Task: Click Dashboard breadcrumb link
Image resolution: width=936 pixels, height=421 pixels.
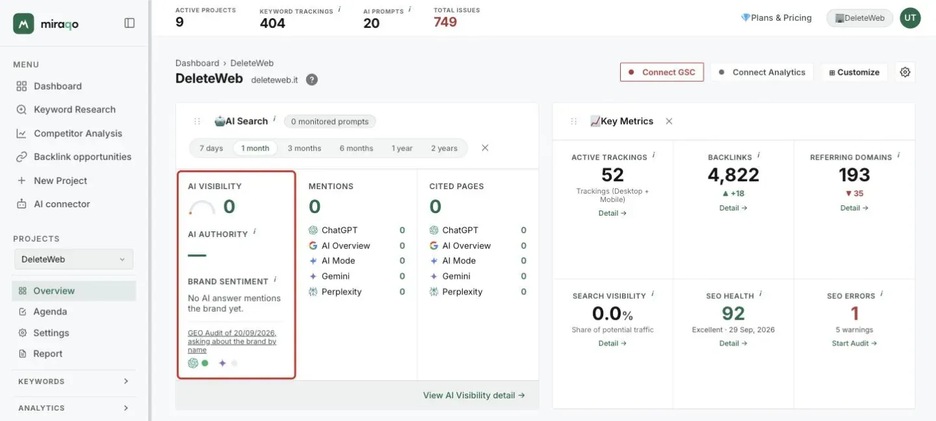Action: 197,63
